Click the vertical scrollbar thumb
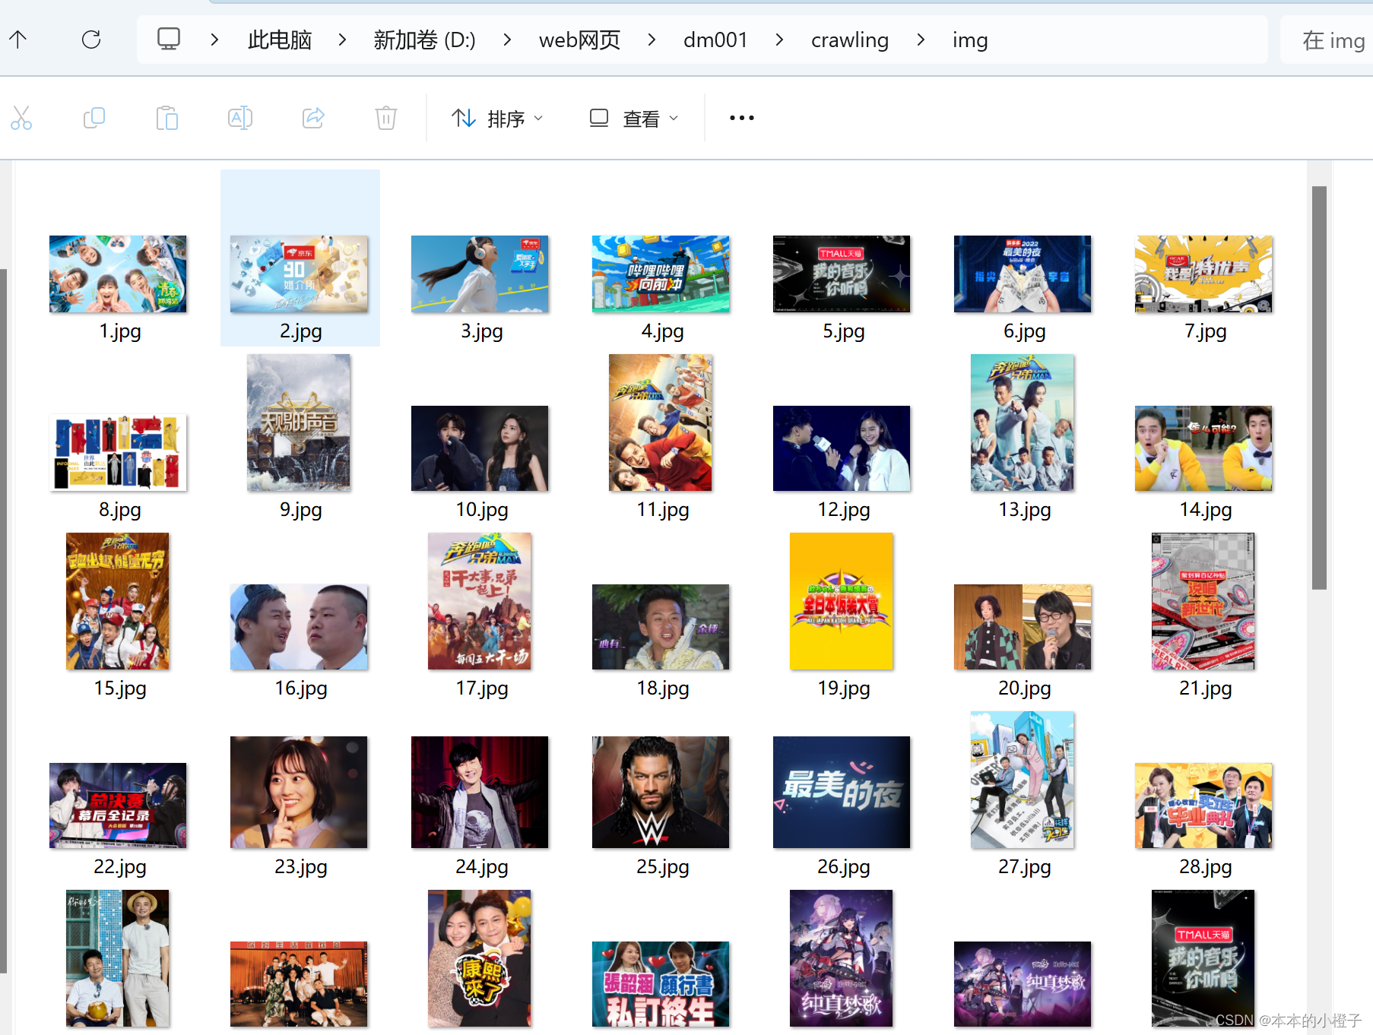Image resolution: width=1373 pixels, height=1035 pixels. [x=1319, y=388]
